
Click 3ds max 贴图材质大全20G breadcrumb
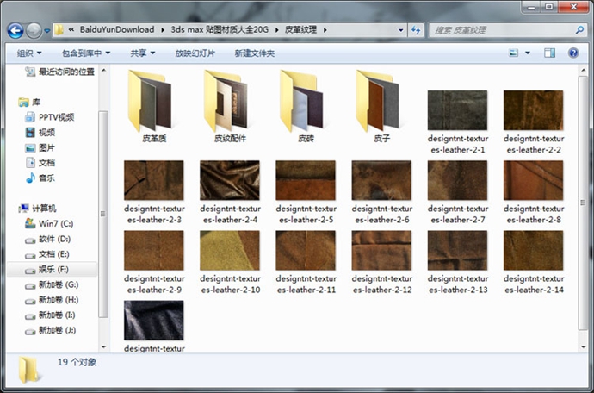coord(220,29)
